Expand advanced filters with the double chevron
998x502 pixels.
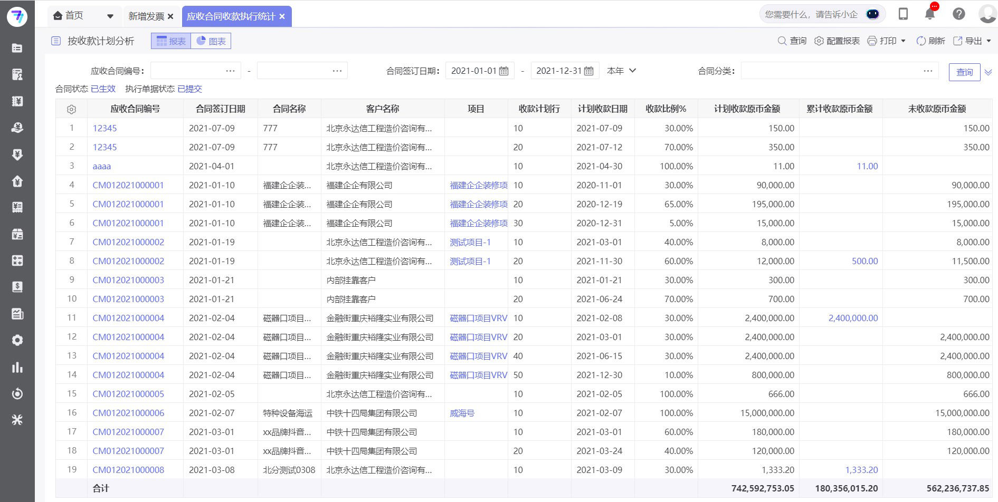click(987, 72)
